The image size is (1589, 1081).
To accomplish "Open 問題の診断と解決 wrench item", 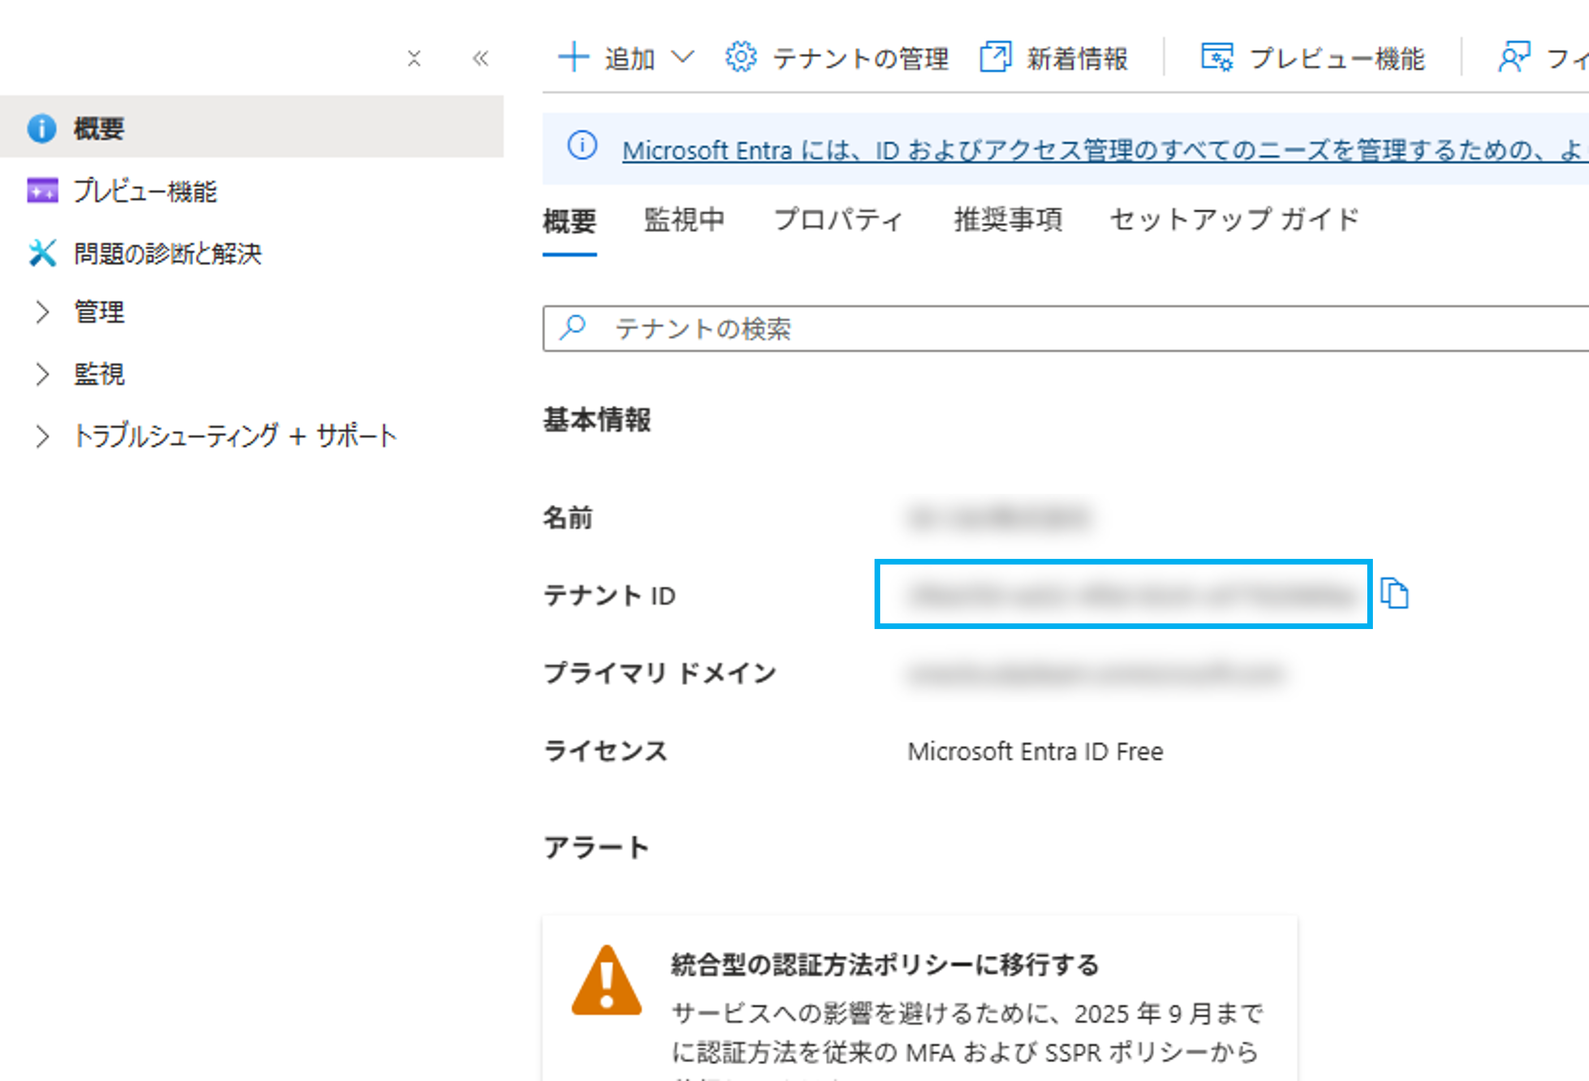I will coord(167,253).
